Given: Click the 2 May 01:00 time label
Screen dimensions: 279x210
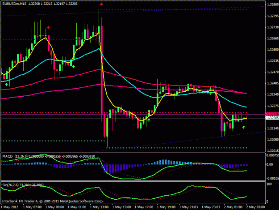Looking at the screenshot, I should click(x=233, y=207).
